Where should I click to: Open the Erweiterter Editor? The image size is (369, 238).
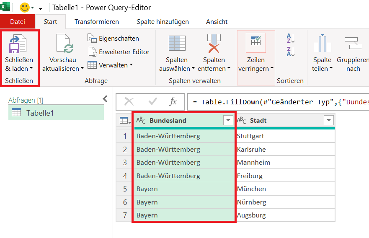pos(119,52)
